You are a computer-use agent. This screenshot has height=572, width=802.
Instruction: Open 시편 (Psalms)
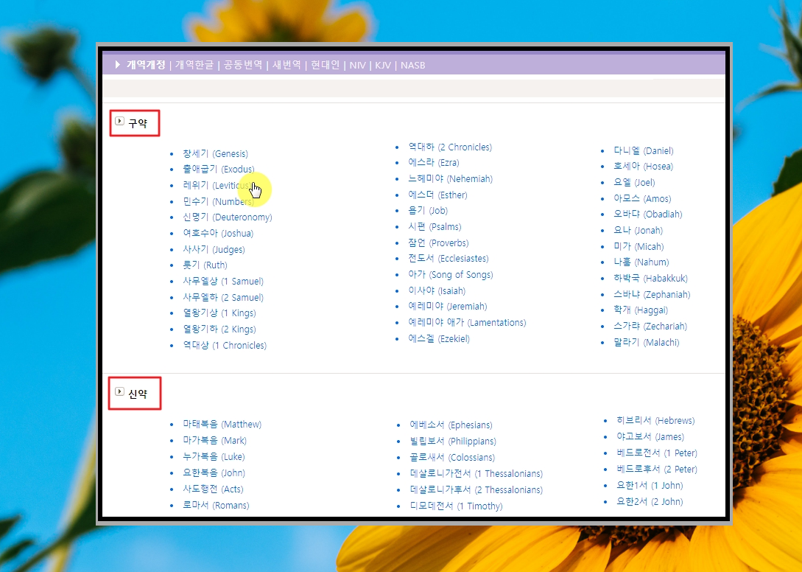(x=435, y=226)
